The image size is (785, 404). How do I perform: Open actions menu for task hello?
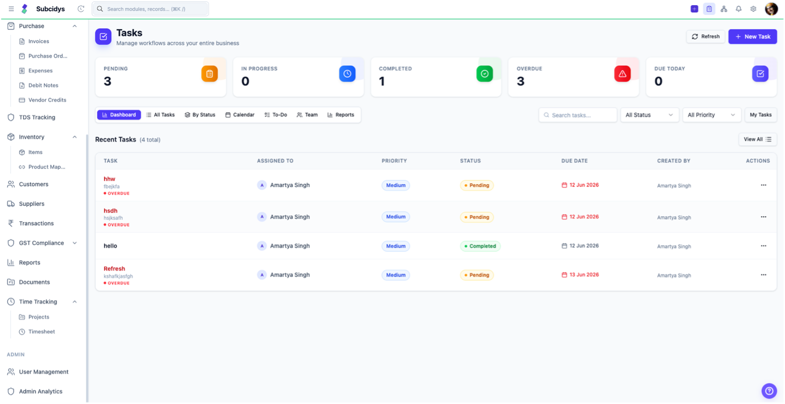(763, 246)
